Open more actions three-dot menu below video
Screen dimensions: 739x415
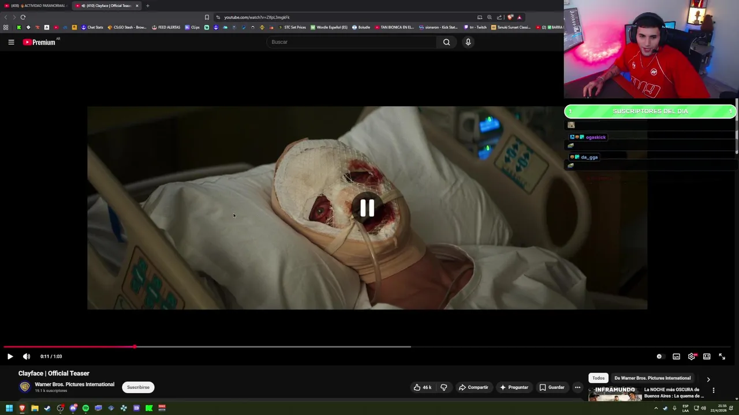(x=577, y=387)
